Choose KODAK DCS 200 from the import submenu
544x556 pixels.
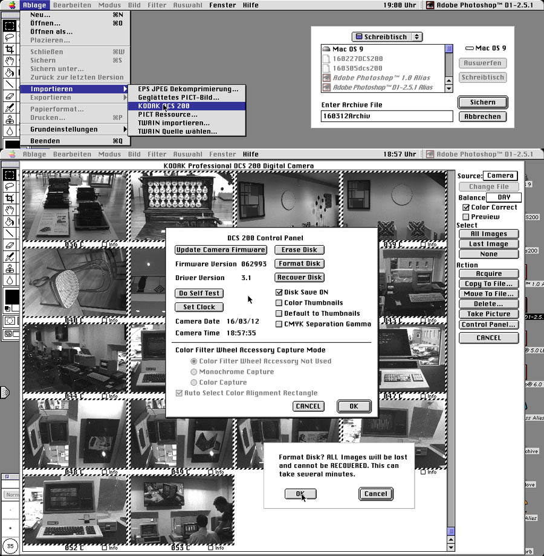coord(187,106)
